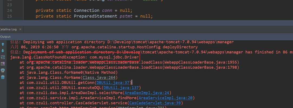The width and height of the screenshot is (293, 108).
Task: Open the AreaServiceImpl.java:20 link
Action: (165, 98)
